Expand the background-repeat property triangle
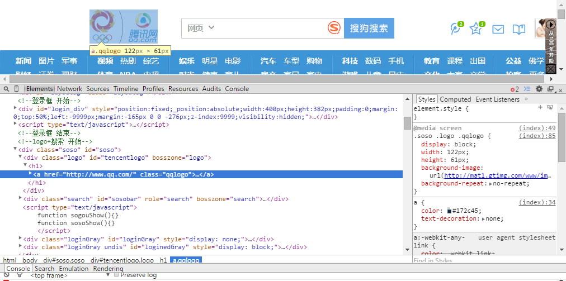The width and height of the screenshot is (566, 281). [x=492, y=184]
